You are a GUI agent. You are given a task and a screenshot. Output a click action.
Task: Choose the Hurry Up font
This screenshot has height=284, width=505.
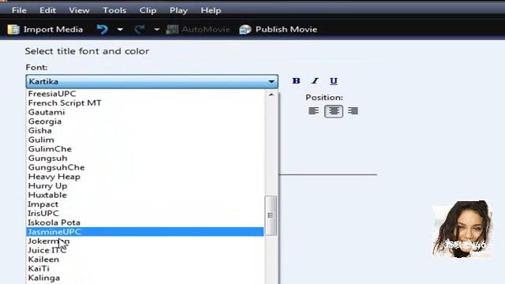click(x=144, y=186)
